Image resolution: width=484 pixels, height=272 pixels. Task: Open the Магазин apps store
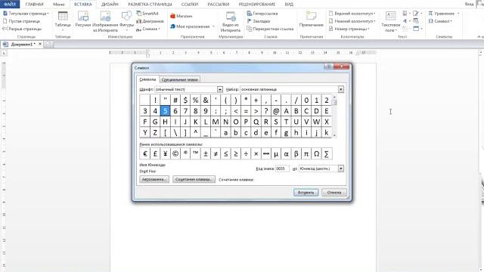(x=181, y=16)
